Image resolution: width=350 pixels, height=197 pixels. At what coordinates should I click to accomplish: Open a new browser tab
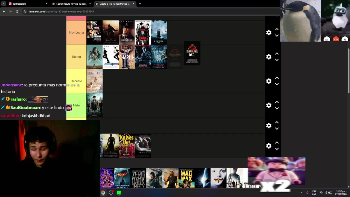point(140,4)
